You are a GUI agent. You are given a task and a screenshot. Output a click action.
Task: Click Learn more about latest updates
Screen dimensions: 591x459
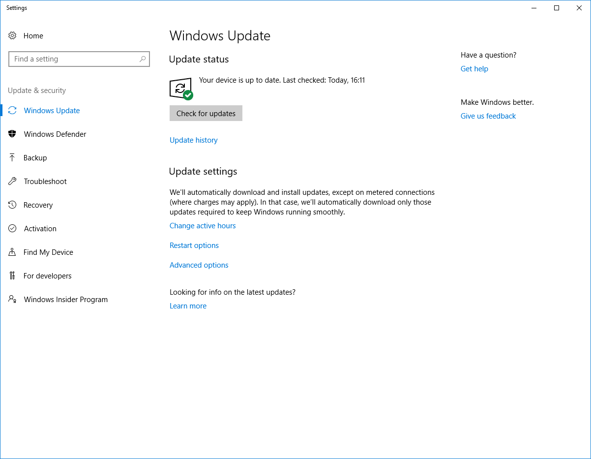point(188,306)
